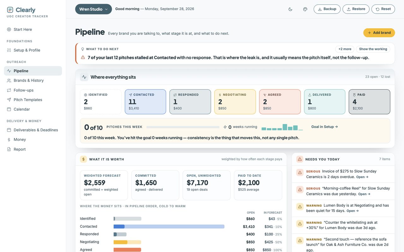Open Setup & Profile page
Screen dimensions: 404x252
coord(33,50)
